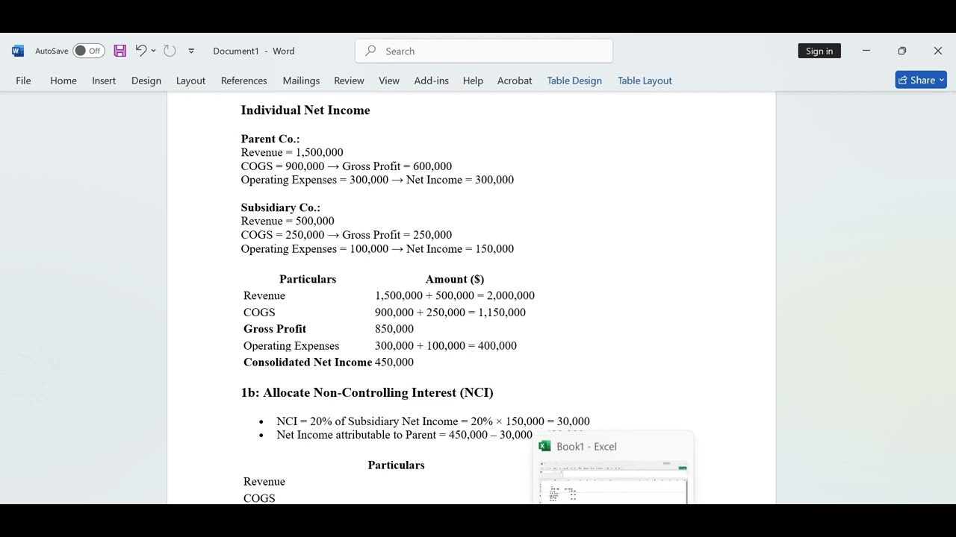956x537 pixels.
Task: Open the Add-ins tab
Action: pos(432,81)
